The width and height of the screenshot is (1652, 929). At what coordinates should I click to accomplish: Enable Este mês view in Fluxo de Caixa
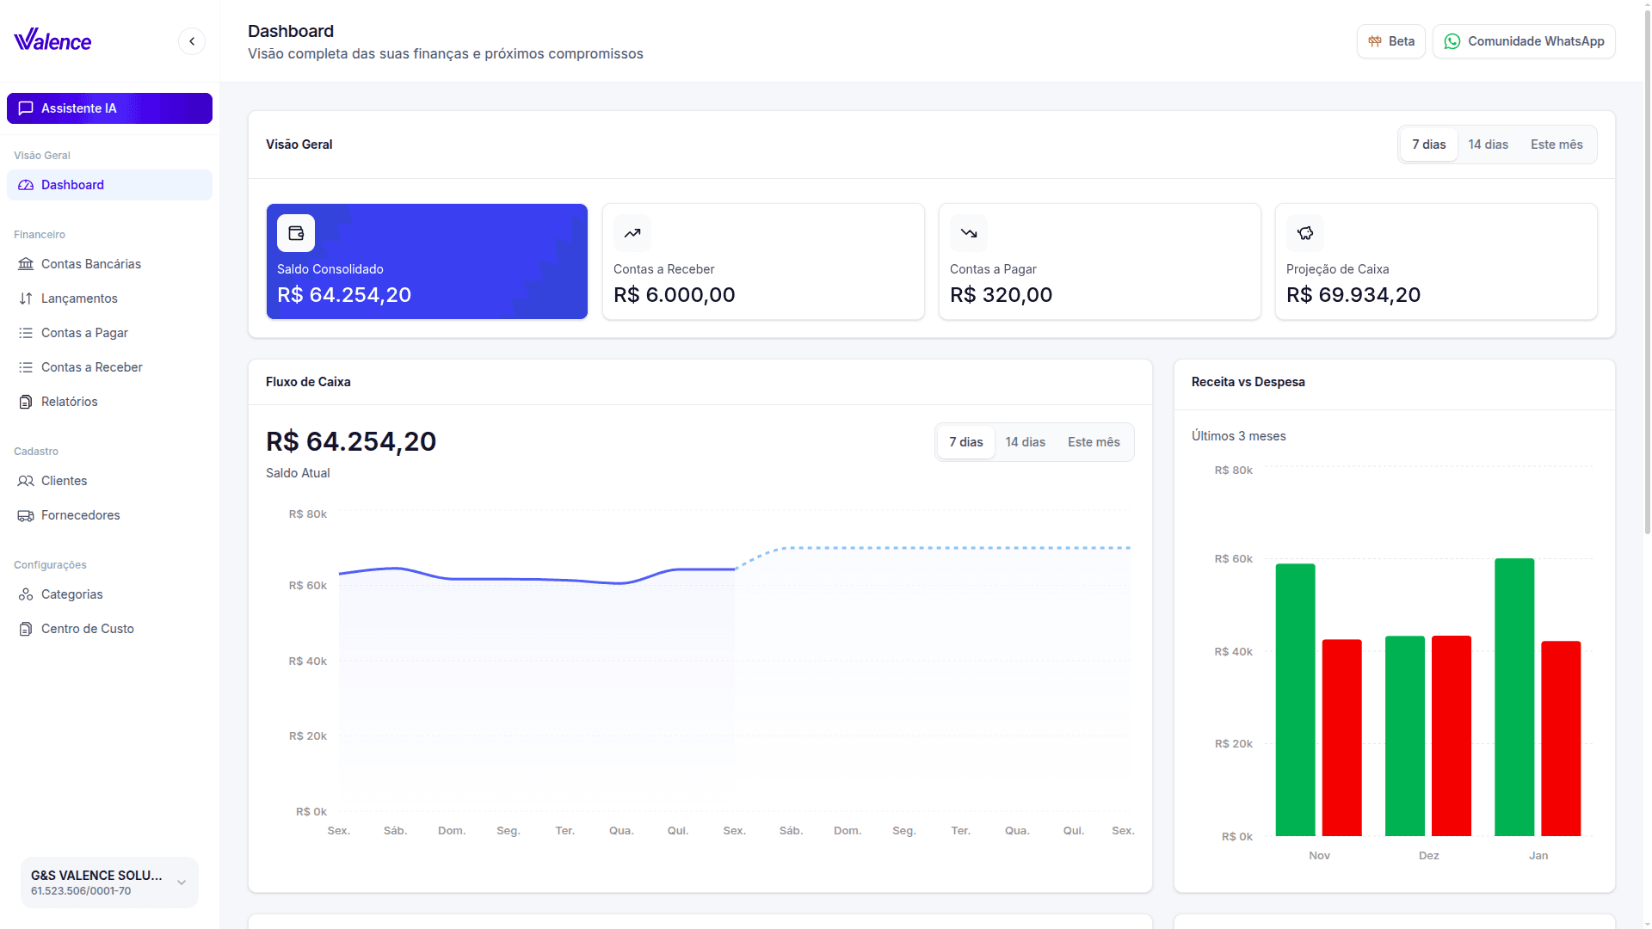click(x=1093, y=441)
